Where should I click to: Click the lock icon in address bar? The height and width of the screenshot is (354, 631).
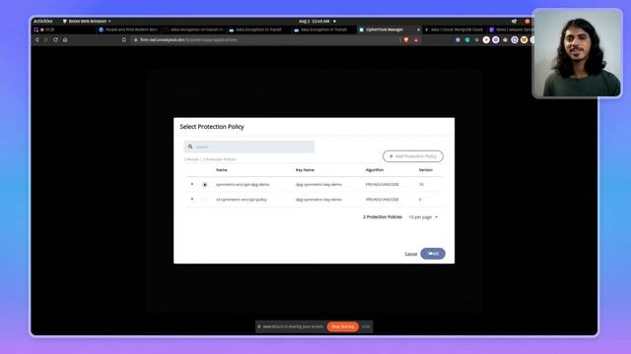(x=136, y=39)
